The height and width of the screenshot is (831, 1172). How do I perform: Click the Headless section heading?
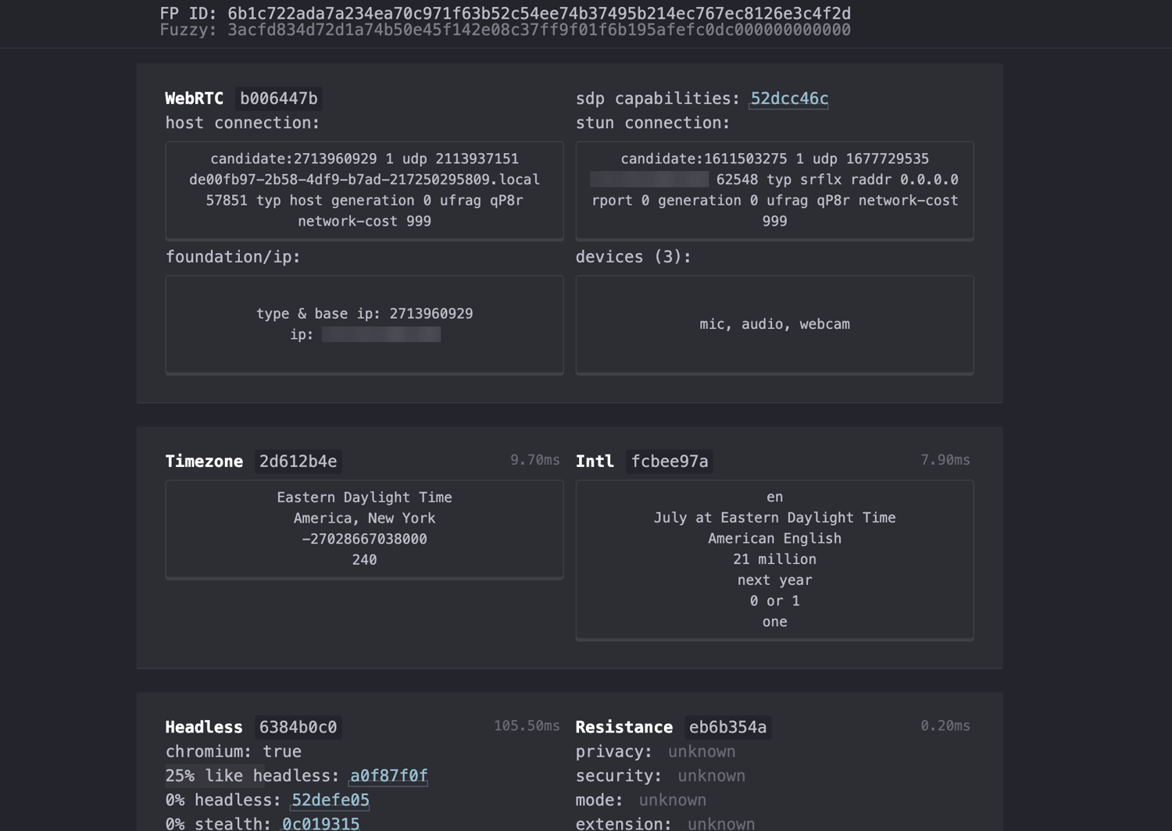coord(204,727)
